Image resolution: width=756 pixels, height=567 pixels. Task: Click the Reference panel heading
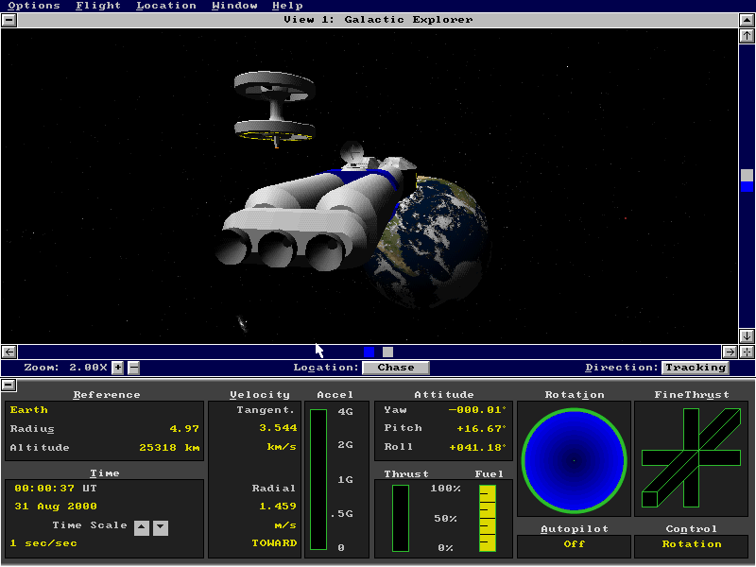tap(107, 395)
